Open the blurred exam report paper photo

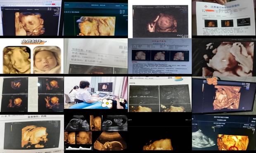96,56
